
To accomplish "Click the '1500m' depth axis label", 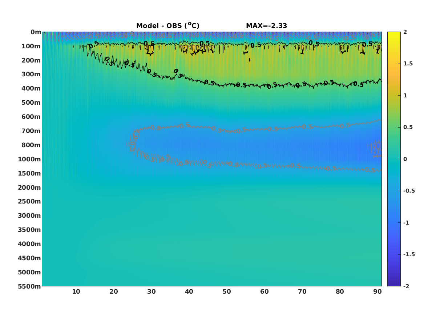I will coord(29,173).
